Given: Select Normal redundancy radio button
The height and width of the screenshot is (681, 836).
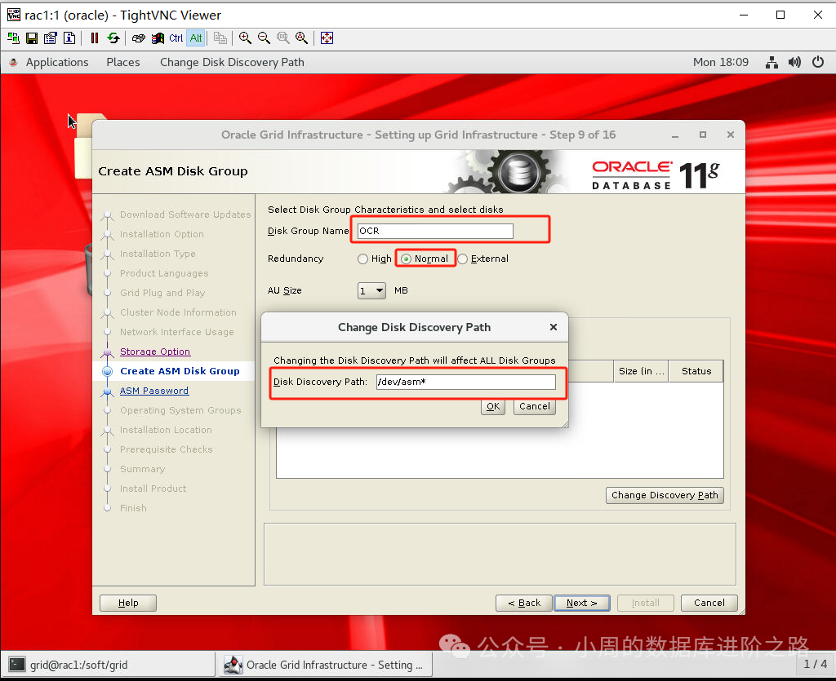Looking at the screenshot, I should 407,259.
